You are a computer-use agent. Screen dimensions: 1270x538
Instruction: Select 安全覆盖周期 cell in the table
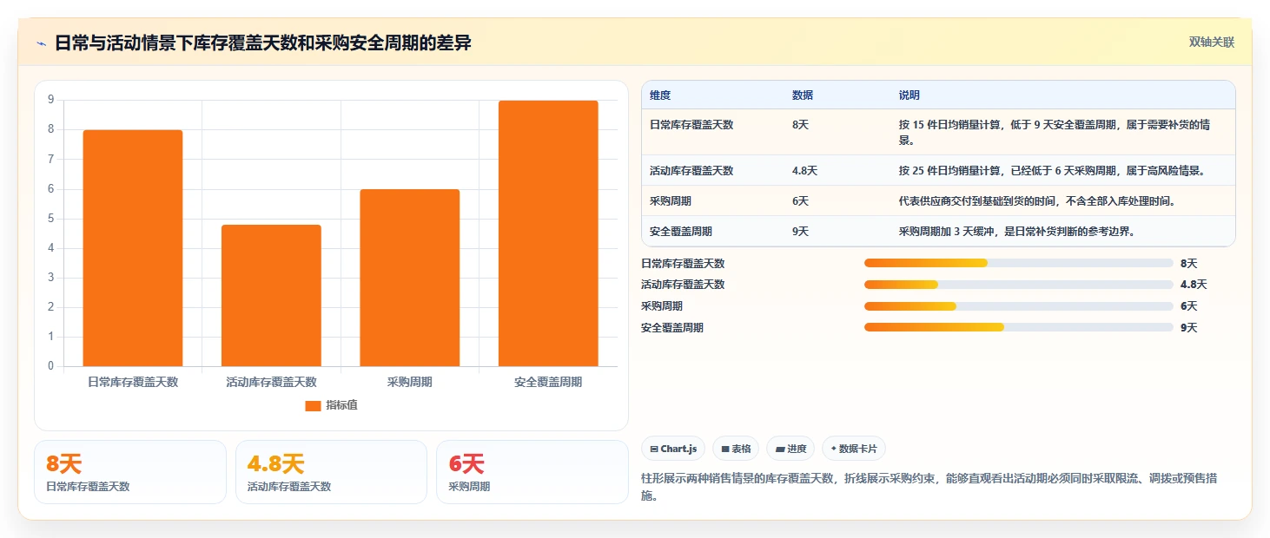pos(681,232)
